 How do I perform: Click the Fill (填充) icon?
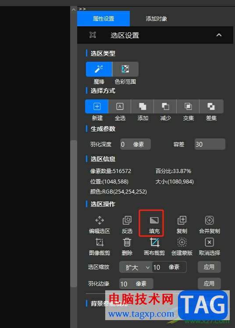[x=154, y=220]
